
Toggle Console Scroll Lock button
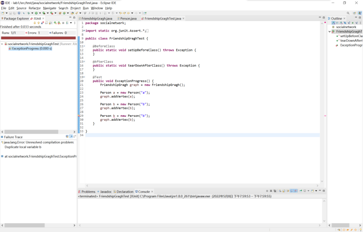click(284, 191)
